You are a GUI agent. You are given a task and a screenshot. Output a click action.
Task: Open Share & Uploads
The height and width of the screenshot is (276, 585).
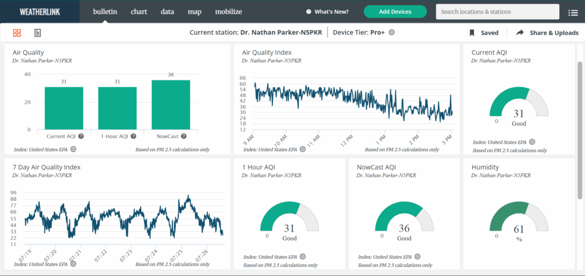pos(547,33)
